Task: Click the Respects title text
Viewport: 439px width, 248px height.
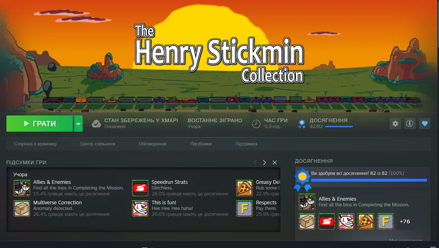Action: click(x=266, y=202)
